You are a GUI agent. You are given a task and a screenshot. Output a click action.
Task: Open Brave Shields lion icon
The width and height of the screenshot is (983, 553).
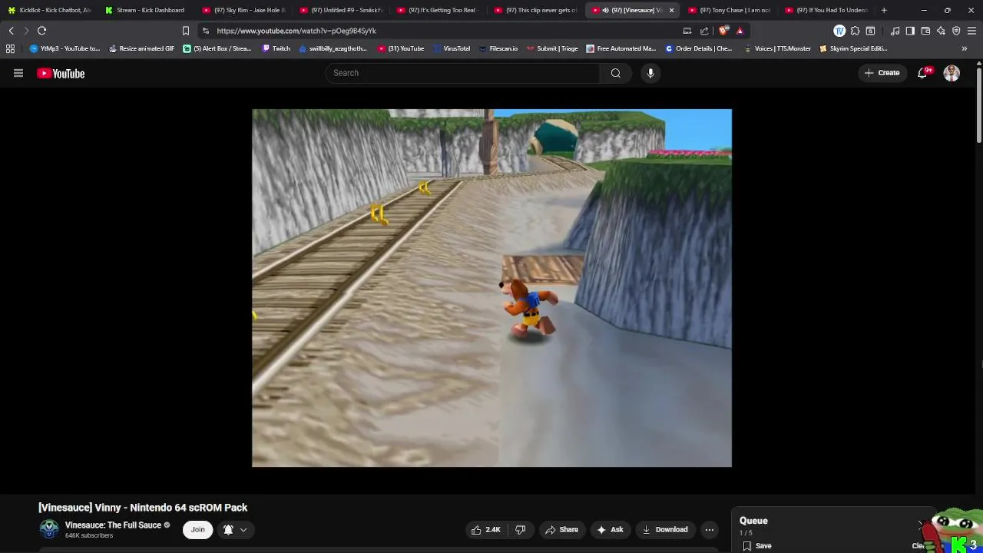723,31
